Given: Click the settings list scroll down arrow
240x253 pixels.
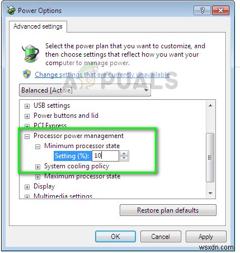Looking at the screenshot, I should click(210, 193).
